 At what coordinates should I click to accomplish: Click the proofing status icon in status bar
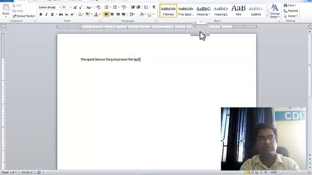tap(39, 173)
